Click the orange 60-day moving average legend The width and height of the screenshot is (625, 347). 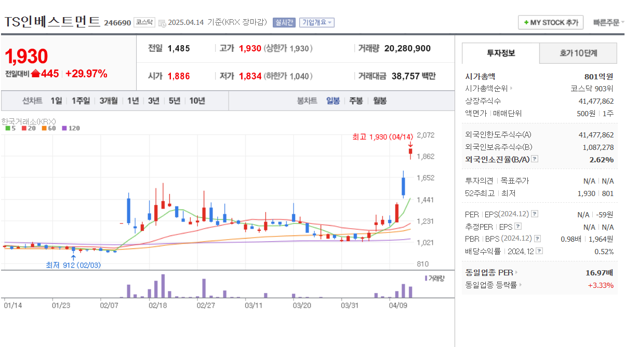click(49, 128)
